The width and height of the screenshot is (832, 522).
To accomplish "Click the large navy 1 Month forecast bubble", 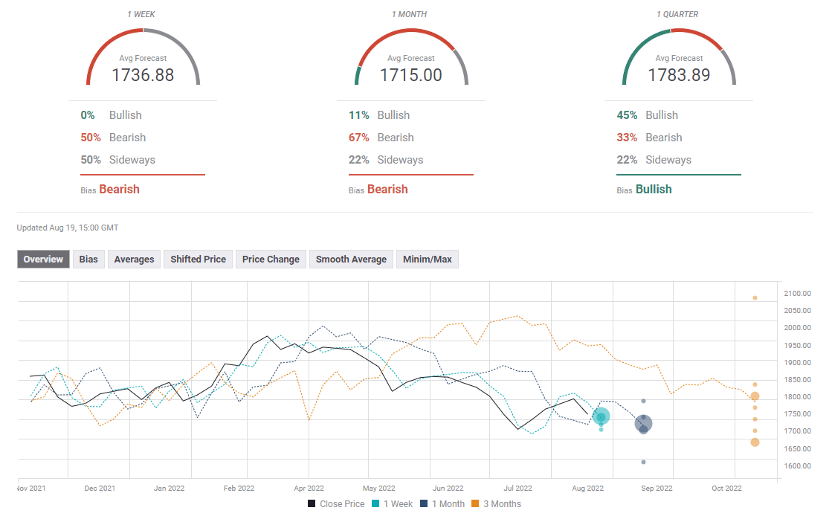I will pyautogui.click(x=643, y=424).
